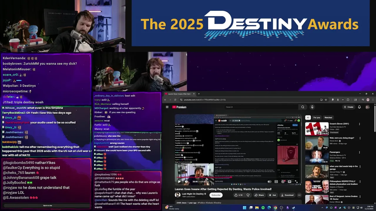The height and width of the screenshot is (211, 376).
Task: Open options for Philosophers RESPECTFULLY debate video
Action: point(360,181)
